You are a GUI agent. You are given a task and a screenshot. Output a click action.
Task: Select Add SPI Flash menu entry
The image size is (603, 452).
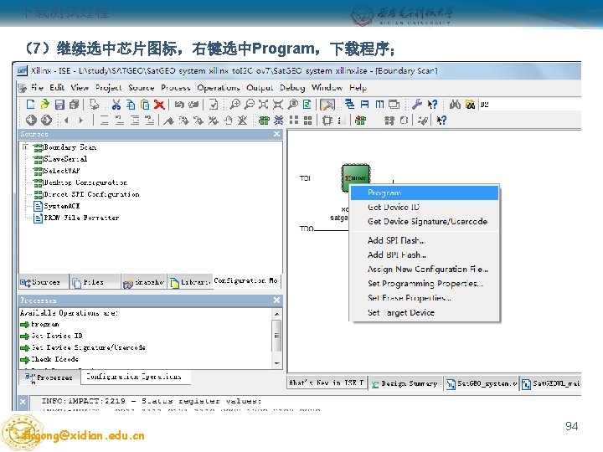coord(396,240)
